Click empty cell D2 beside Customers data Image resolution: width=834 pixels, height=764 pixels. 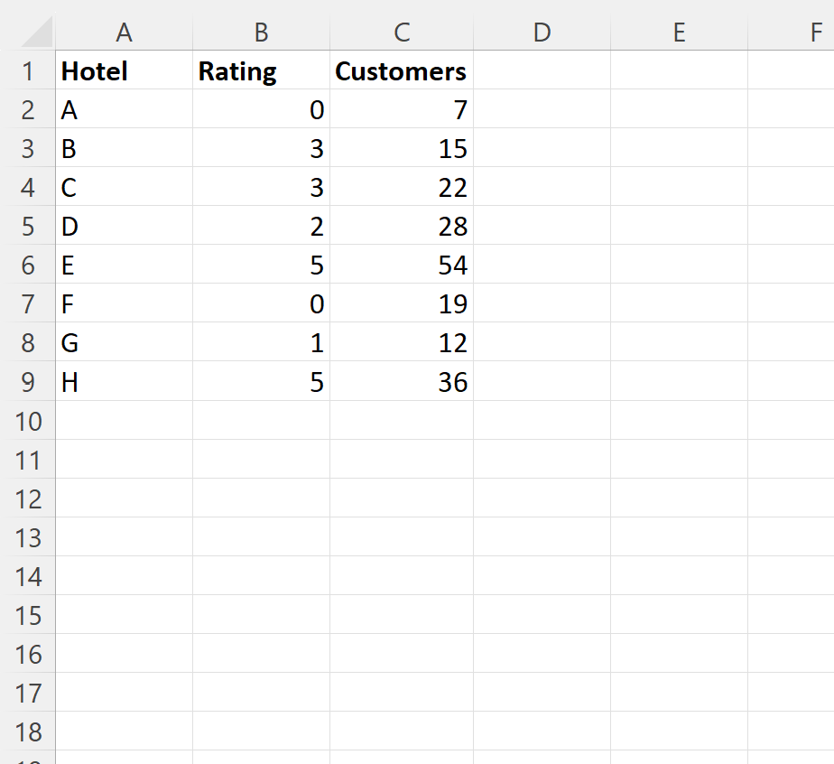point(541,109)
